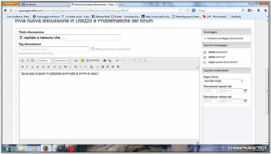This screenshot has height=154, width=271.
Task: Apply italic formatting to text
Action: [27, 67]
